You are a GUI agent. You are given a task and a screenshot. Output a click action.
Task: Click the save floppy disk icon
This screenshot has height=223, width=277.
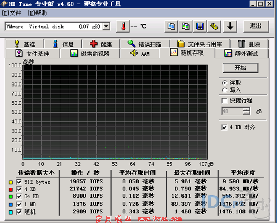[x=200, y=26]
